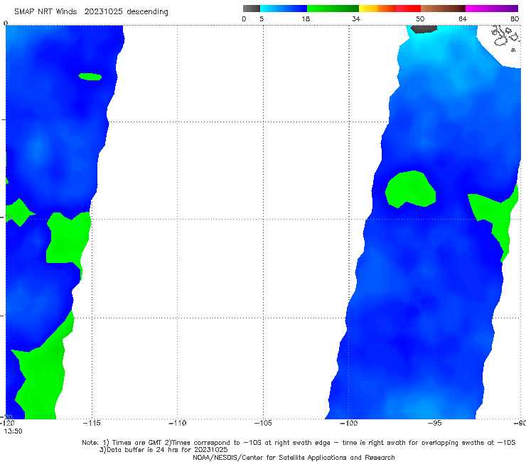Click the cyan-blue segment of the color bar
This screenshot has height=462, width=526.
pyautogui.click(x=284, y=9)
